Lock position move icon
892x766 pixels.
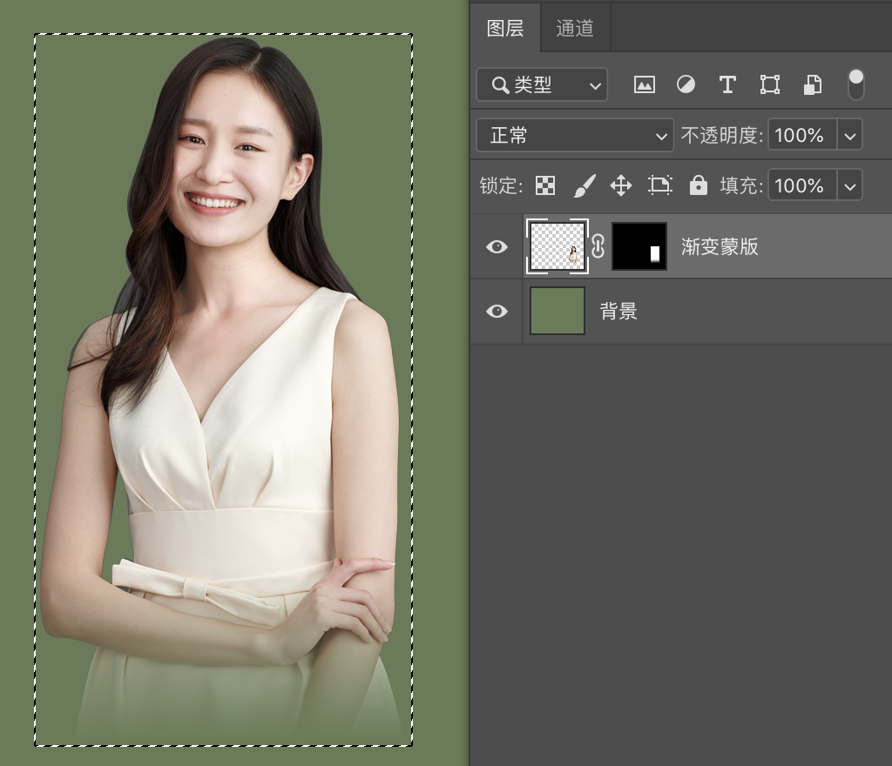(x=620, y=185)
